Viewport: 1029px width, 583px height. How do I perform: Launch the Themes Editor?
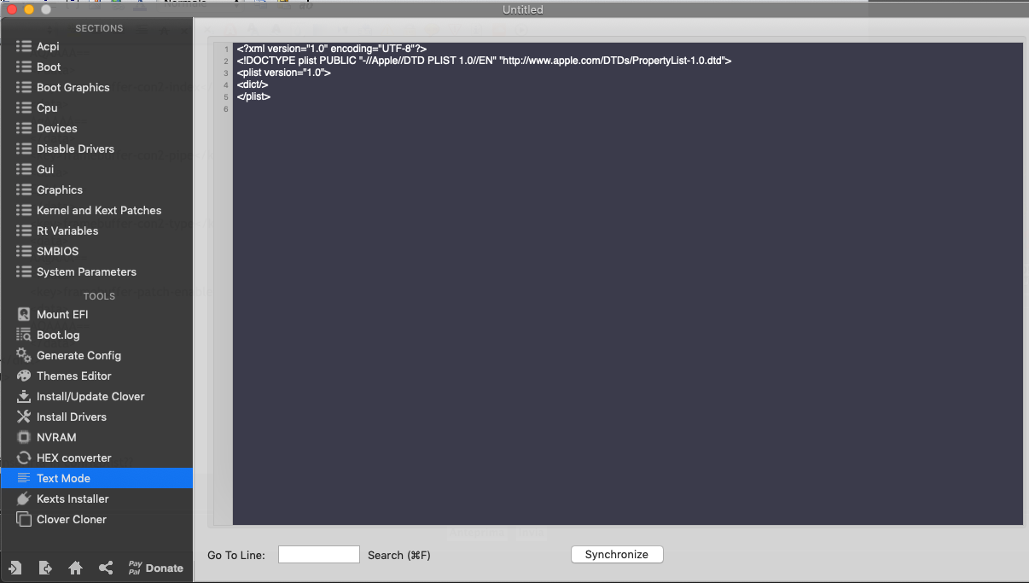tap(96, 376)
